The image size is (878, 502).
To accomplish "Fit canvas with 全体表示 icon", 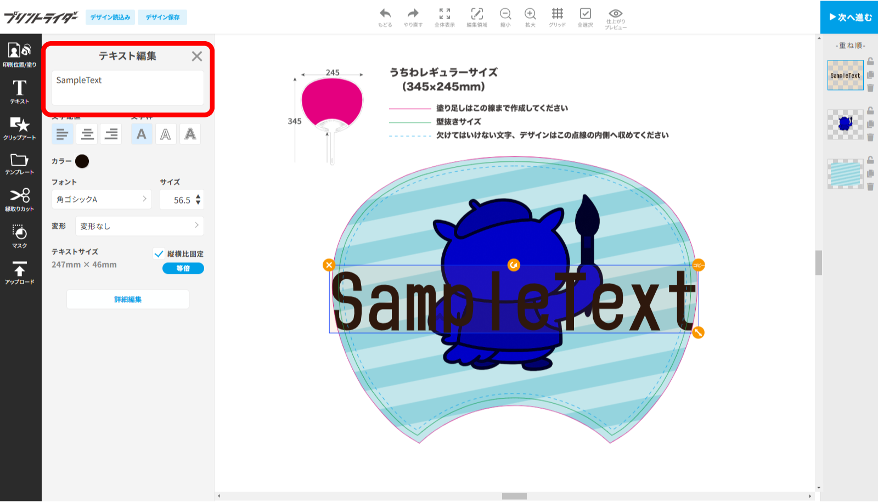I will pyautogui.click(x=444, y=17).
